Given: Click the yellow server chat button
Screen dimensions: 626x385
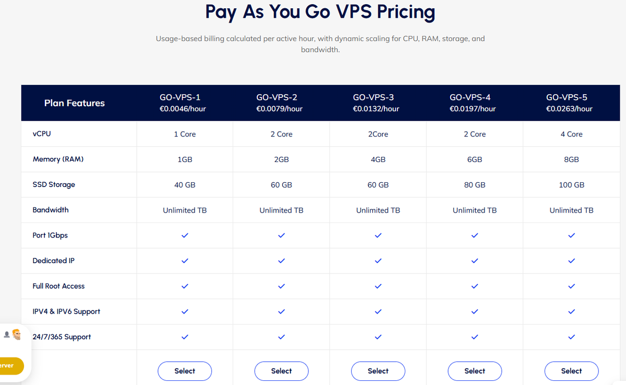Looking at the screenshot, I should [10, 366].
